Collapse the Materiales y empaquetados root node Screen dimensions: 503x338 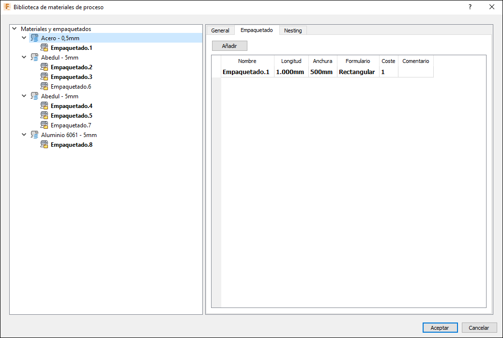15,29
